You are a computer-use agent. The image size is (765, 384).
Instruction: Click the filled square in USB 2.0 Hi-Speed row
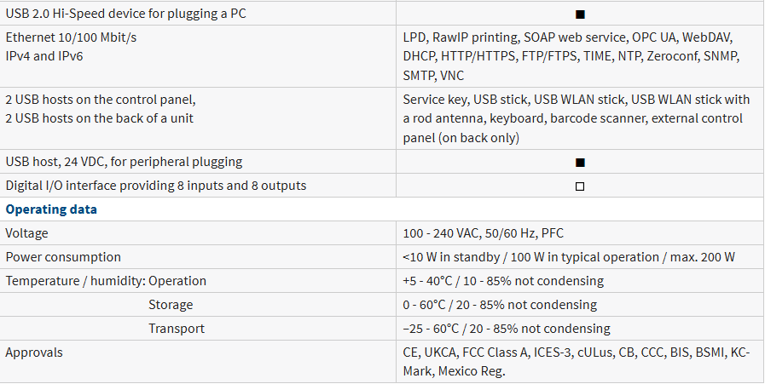580,14
